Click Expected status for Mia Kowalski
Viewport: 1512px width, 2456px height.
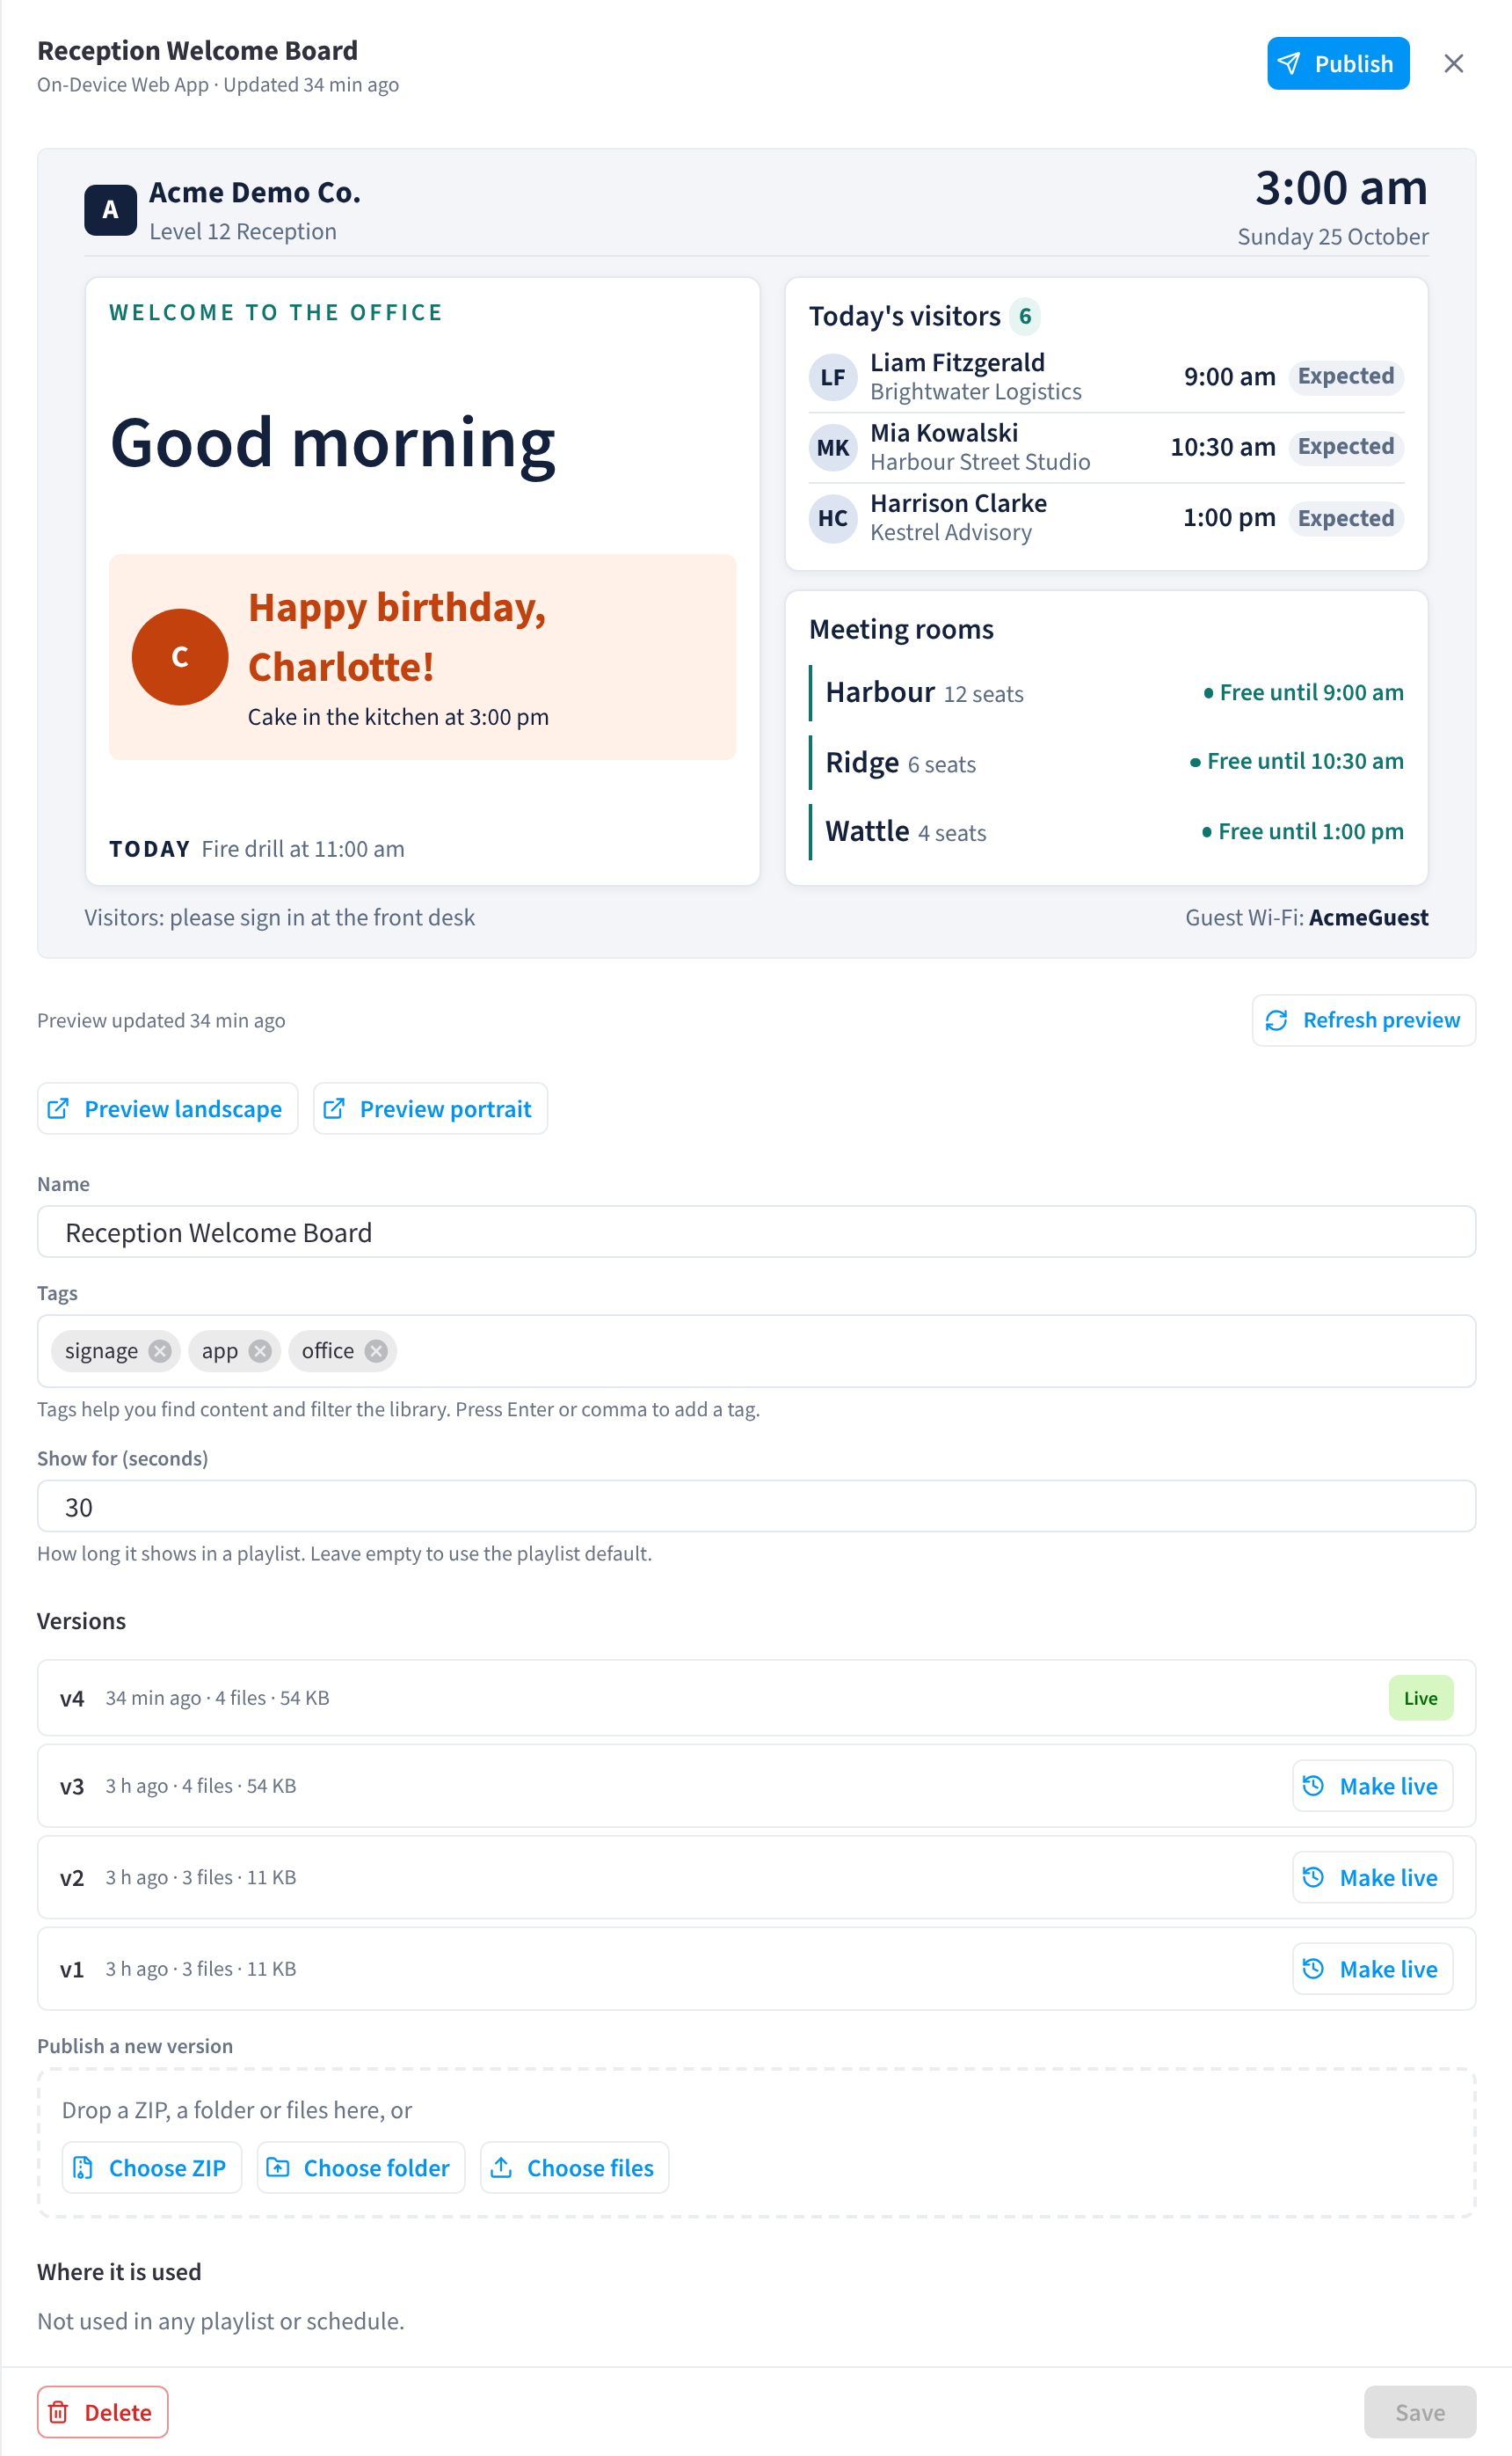[1345, 446]
